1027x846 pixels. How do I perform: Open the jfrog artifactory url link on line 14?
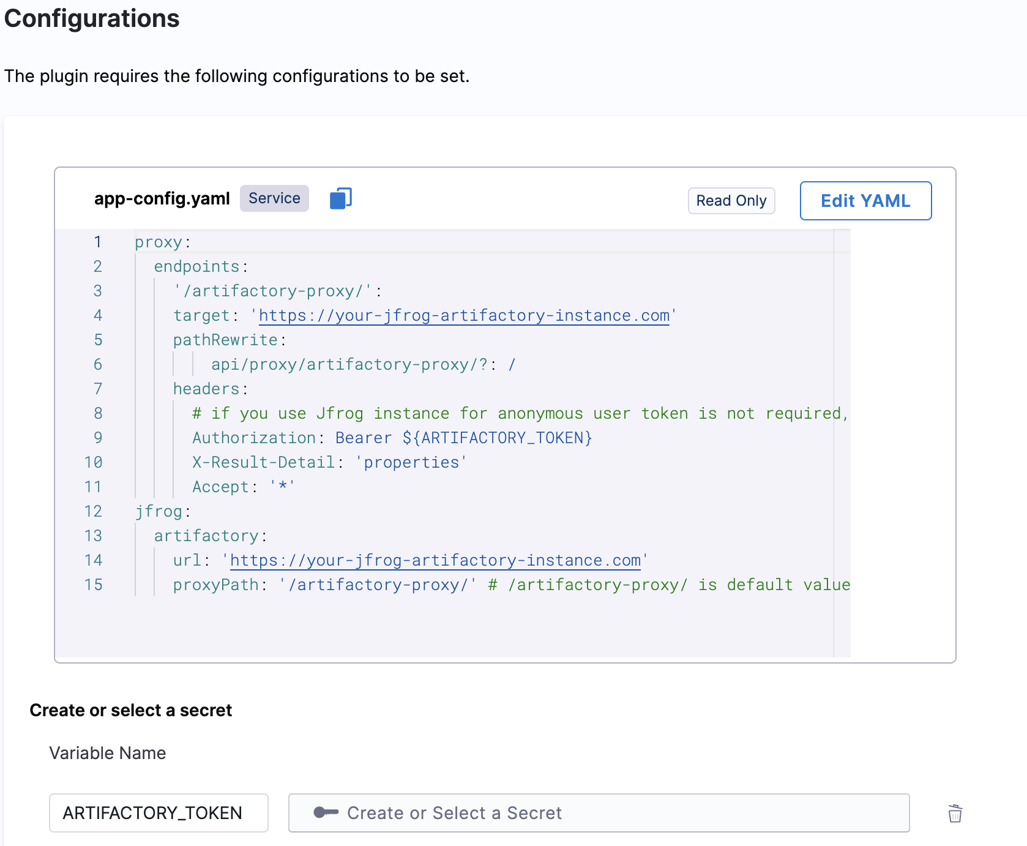pos(435,560)
